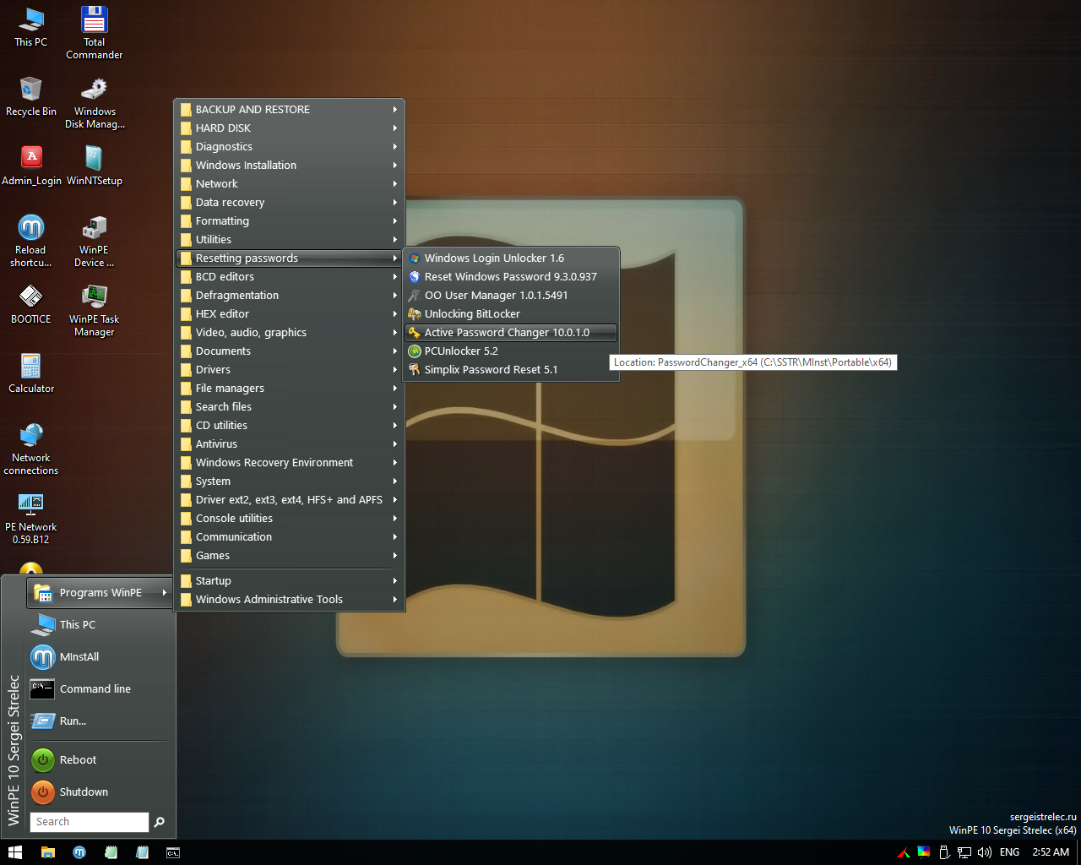1081x865 pixels.
Task: Open Windows Administrative Tools folder
Action: click(x=289, y=599)
